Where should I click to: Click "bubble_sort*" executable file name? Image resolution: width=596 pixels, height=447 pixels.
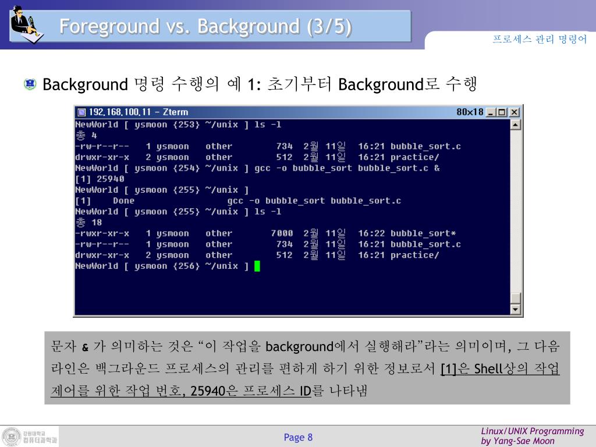[x=423, y=233]
